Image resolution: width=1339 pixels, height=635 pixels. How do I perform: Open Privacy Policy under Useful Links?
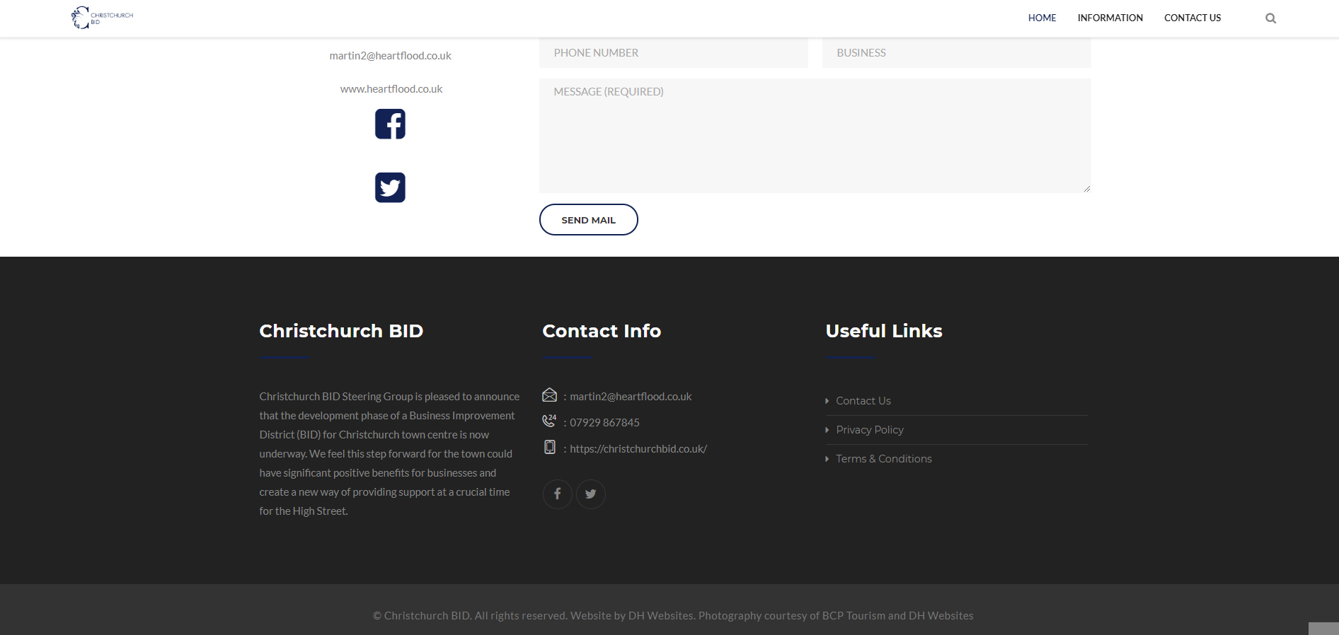coord(869,430)
